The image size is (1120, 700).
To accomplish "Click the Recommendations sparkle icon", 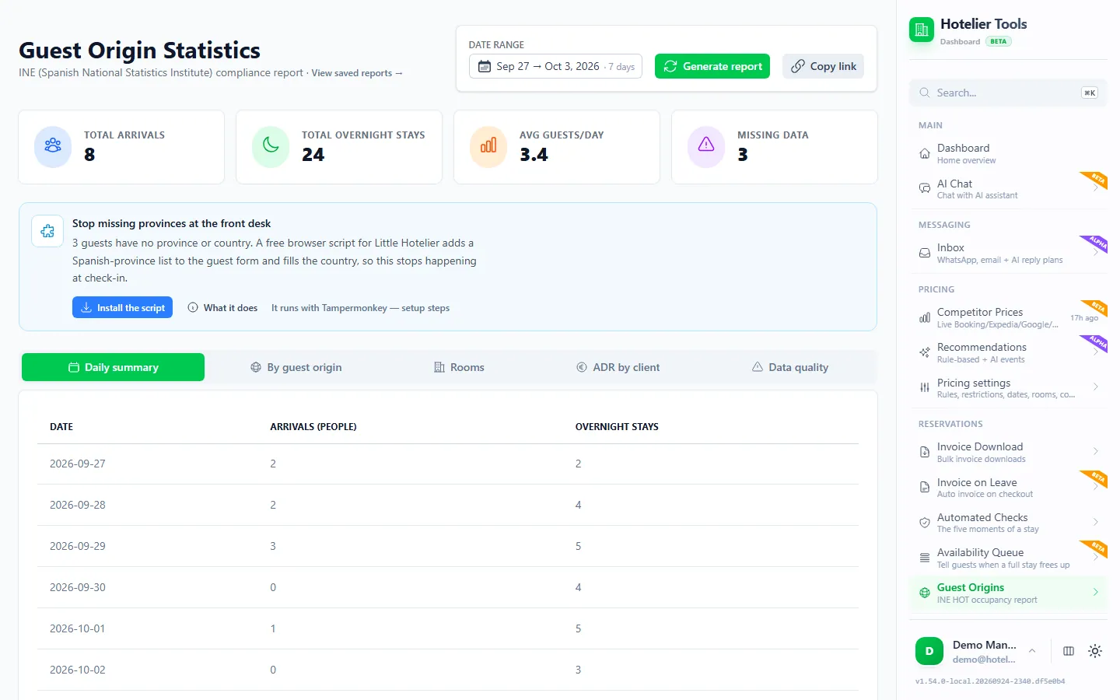I will pyautogui.click(x=925, y=352).
